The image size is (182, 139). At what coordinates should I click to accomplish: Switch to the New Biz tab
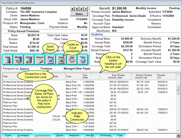(90, 135)
